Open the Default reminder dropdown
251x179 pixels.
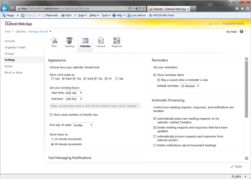pyautogui.click(x=190, y=86)
